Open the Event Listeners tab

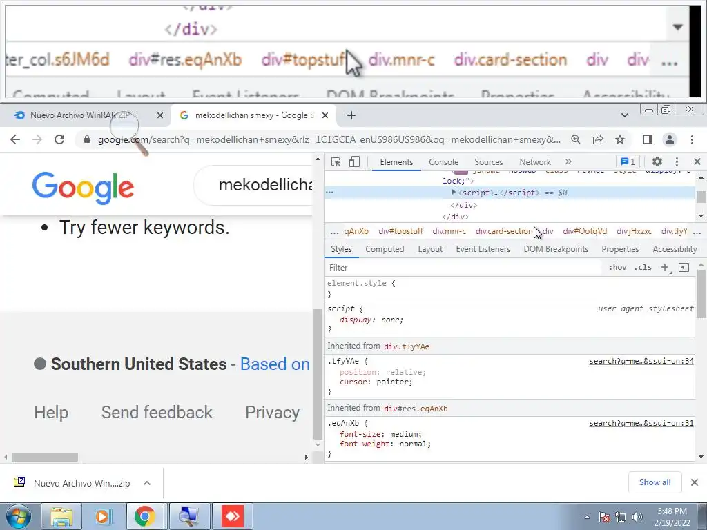[483, 248]
